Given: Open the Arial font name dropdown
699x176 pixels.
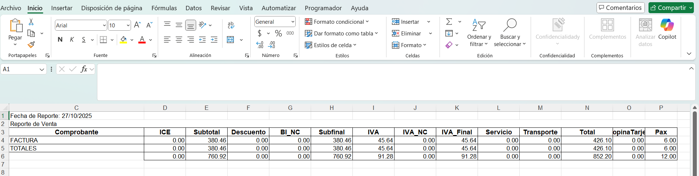Looking at the screenshot, I should [x=104, y=26].
